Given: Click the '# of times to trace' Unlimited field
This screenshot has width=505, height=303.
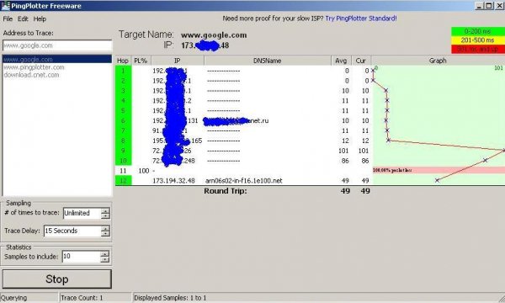Looking at the screenshot, I should click(82, 213).
